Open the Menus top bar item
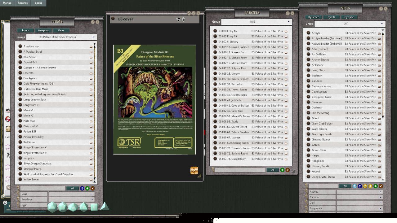Image resolution: width=397 pixels, height=223 pixels. [x=7, y=3]
